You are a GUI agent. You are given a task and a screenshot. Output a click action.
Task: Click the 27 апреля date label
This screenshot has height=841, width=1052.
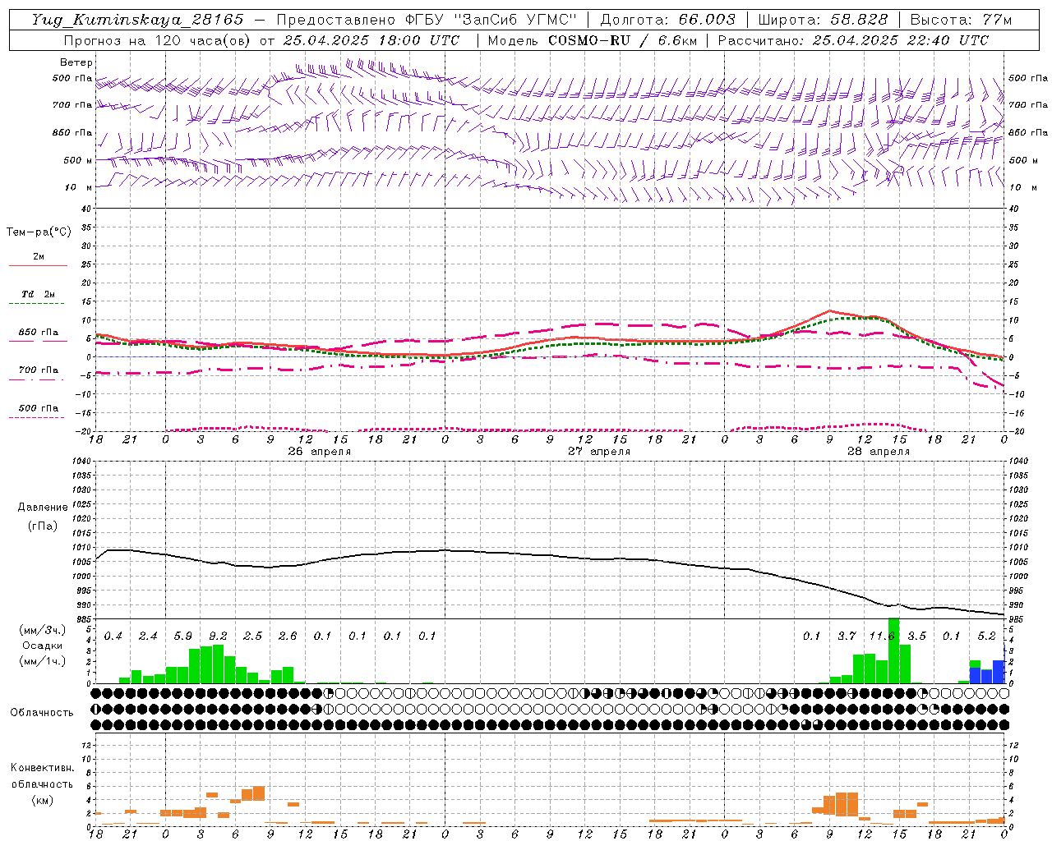598,452
